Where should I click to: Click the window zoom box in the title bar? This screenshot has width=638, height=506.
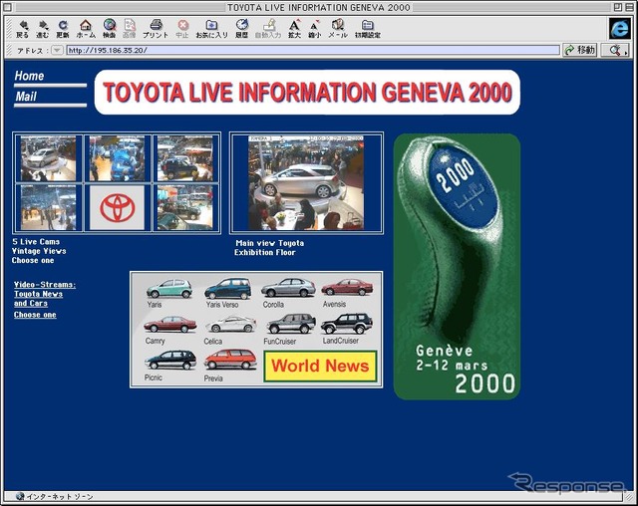pos(617,7)
